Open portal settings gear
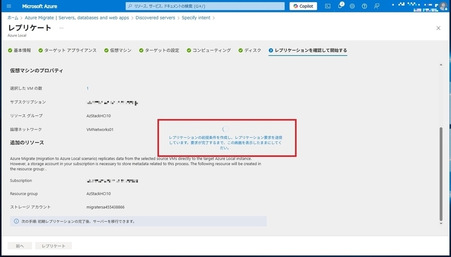The image size is (451, 257). (x=352, y=6)
